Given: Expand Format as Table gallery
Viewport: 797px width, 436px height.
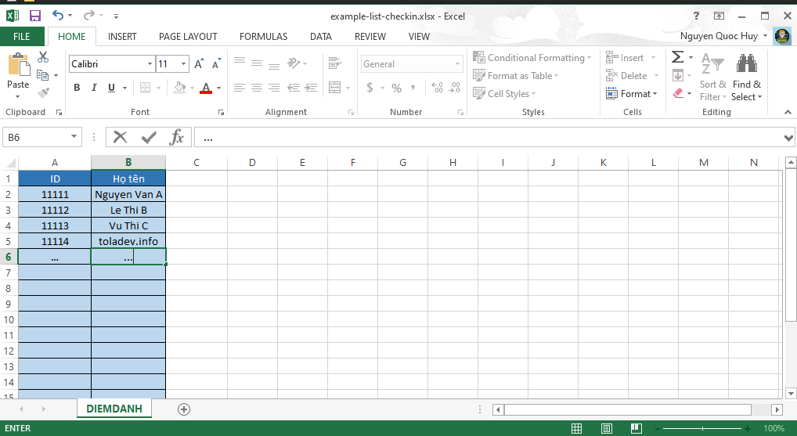Looking at the screenshot, I should (x=515, y=76).
